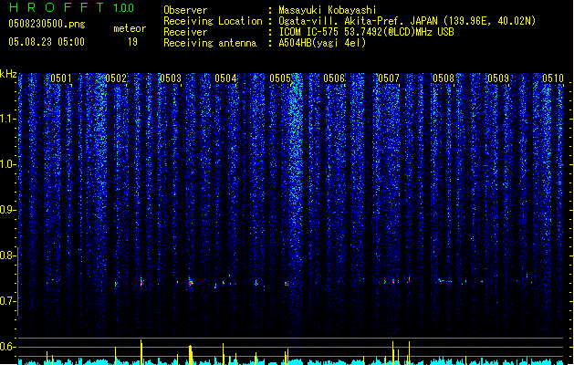Click the 0503 time marker
Screen dimensions: 574x365
[171, 78]
